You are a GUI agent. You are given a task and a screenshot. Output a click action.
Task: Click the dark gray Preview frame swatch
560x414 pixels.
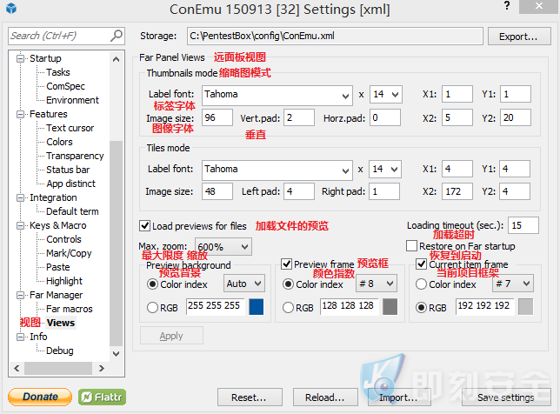pyautogui.click(x=390, y=307)
